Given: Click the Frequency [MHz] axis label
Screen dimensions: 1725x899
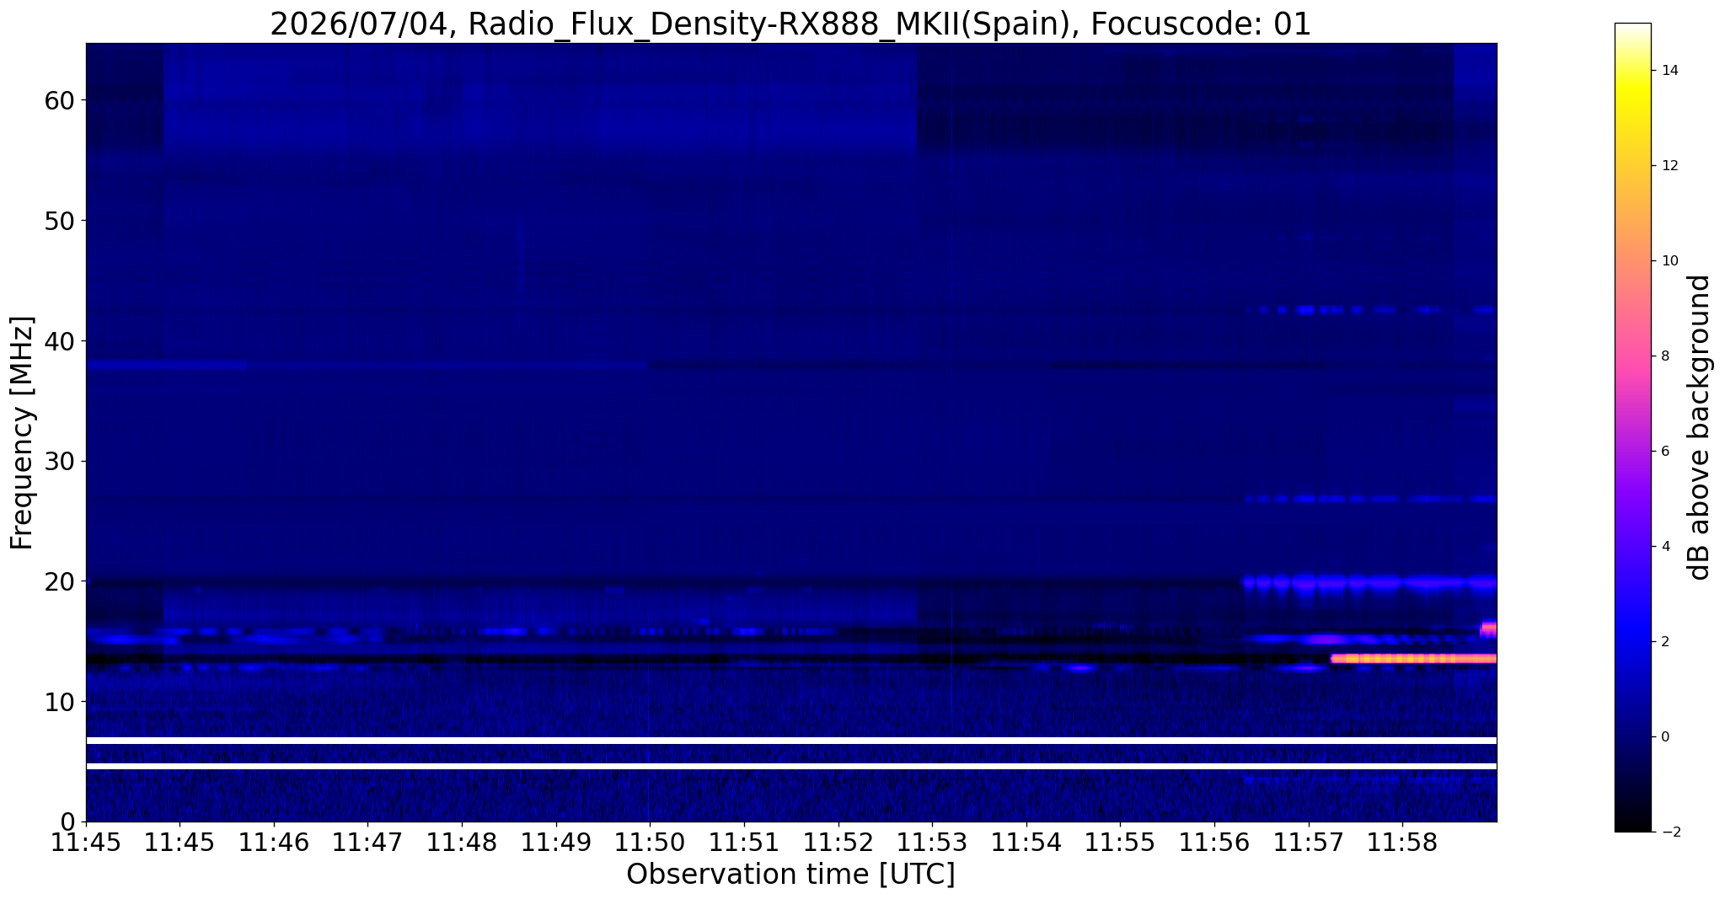Looking at the screenshot, I should pos(22,432).
